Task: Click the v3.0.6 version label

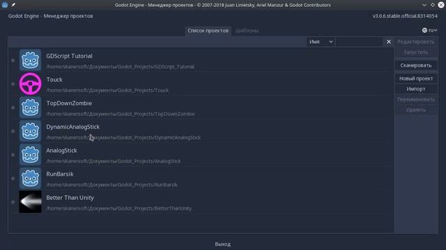Action: pyautogui.click(x=405, y=16)
